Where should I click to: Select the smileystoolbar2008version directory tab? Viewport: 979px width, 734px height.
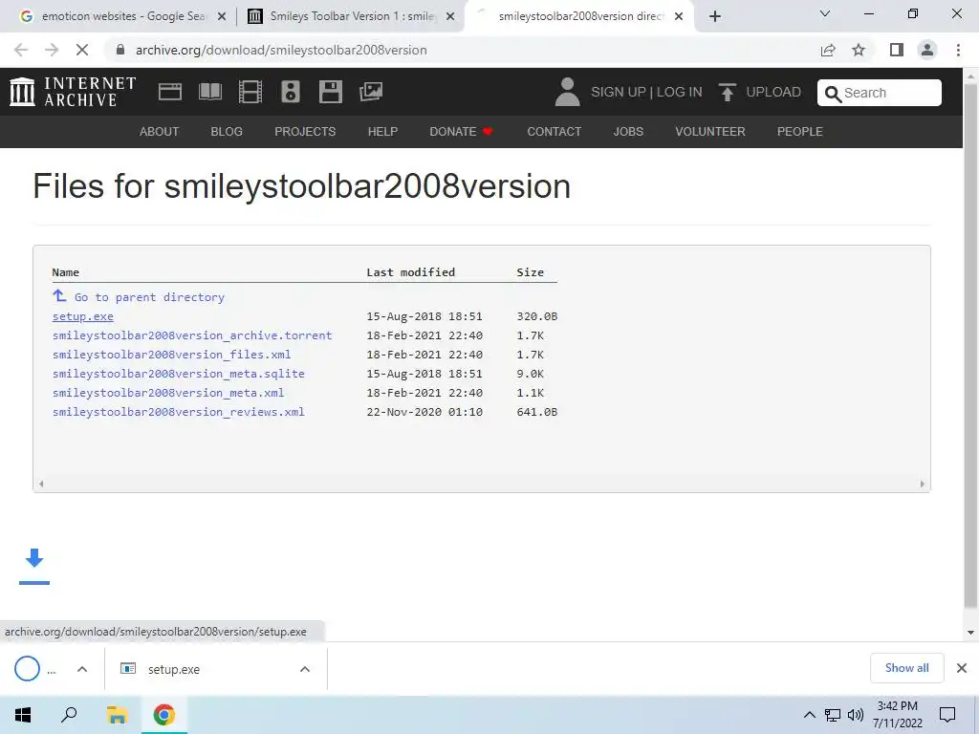point(580,16)
